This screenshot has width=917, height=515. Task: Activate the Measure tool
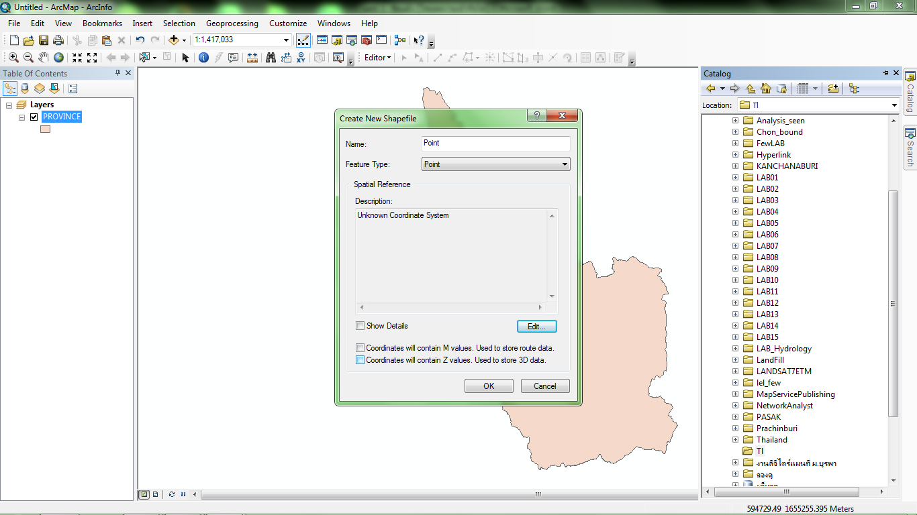[252, 57]
